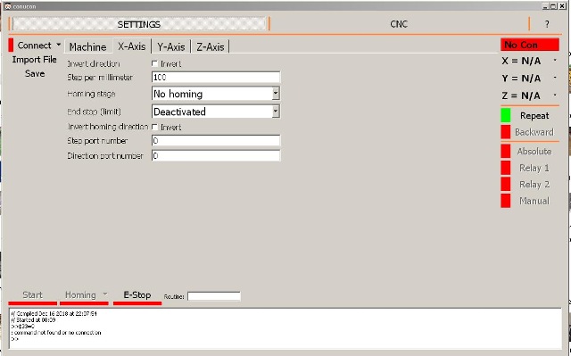Switch to the CNC top tab
Viewport: 571px width, 356px height.
tap(399, 24)
